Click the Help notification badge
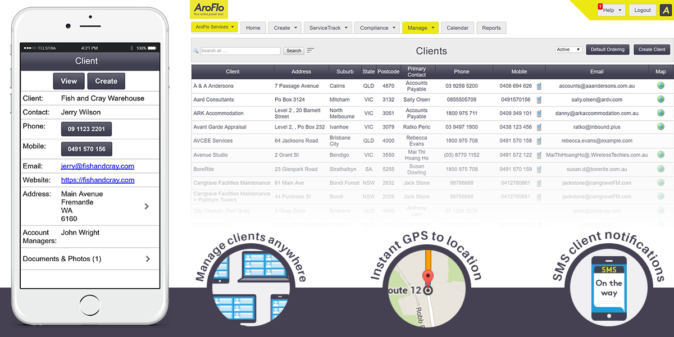This screenshot has height=337, width=674. [600, 6]
